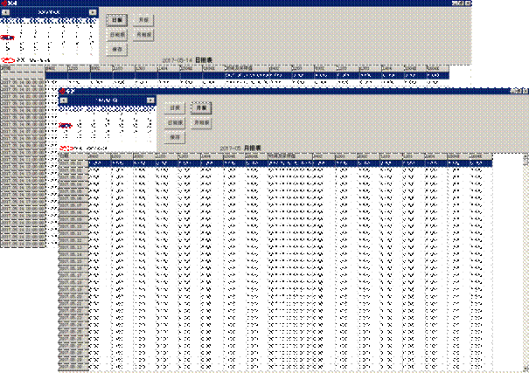Select red-circled date in daily report calendar
529x373 pixels.
pyautogui.click(x=7, y=38)
